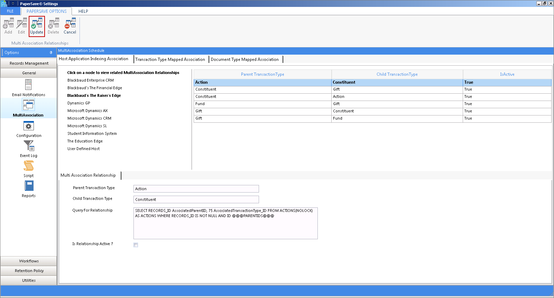
Task: Click the Update ribbon button
Action: click(x=37, y=26)
